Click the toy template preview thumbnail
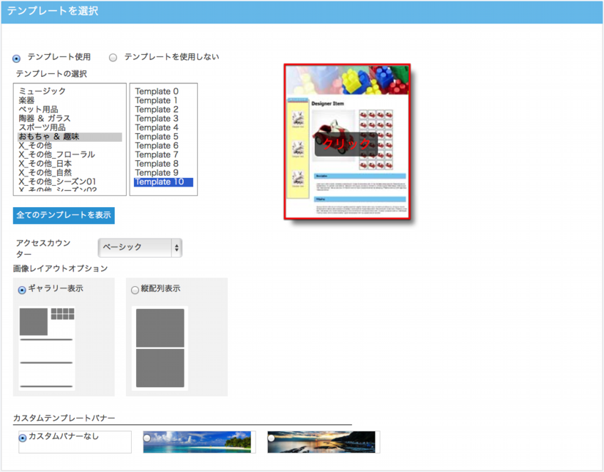 tap(347, 143)
